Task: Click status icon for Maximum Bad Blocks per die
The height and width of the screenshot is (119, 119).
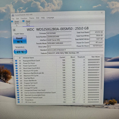Action: (x=17, y=73)
